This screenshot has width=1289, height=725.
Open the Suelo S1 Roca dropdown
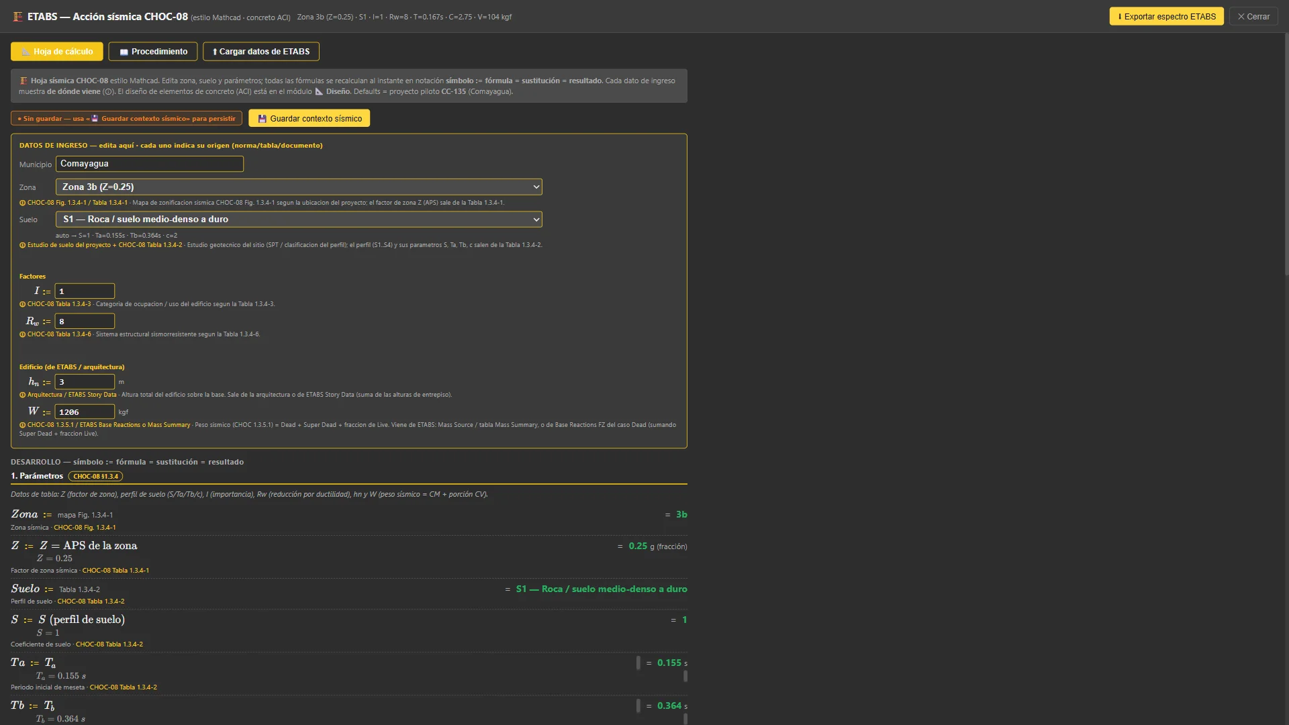pos(299,219)
